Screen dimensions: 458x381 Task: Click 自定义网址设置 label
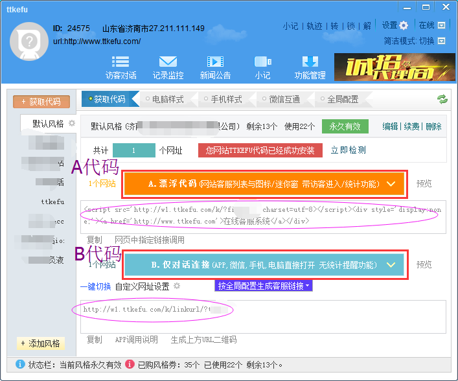click(143, 286)
